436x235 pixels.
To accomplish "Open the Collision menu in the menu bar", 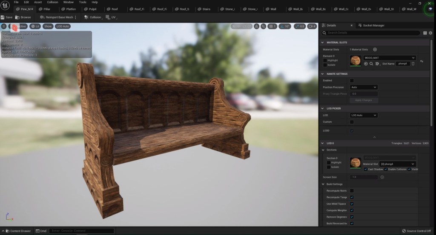I will tap(52, 2).
